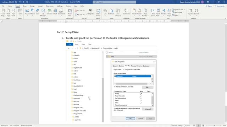Screen dimensions: 227x127
Task: Insert a Chart
Action: click(55, 12)
